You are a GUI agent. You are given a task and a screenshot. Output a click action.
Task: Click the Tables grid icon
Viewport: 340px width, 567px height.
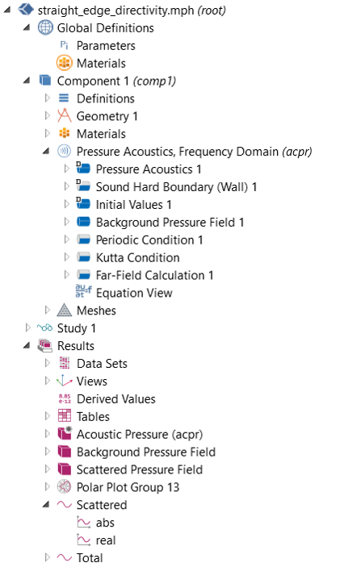click(65, 416)
